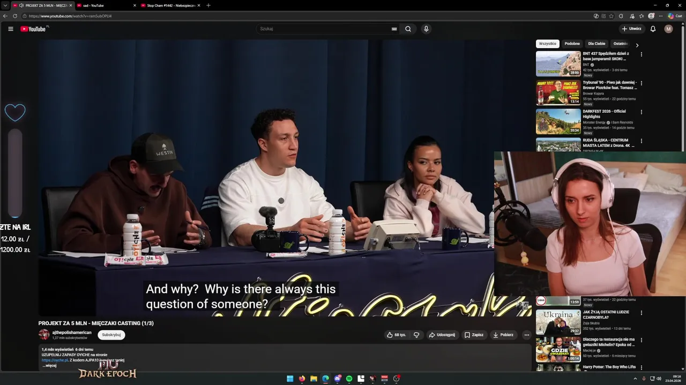Open options menu for Ukraina Czarnobyl video

(641, 312)
